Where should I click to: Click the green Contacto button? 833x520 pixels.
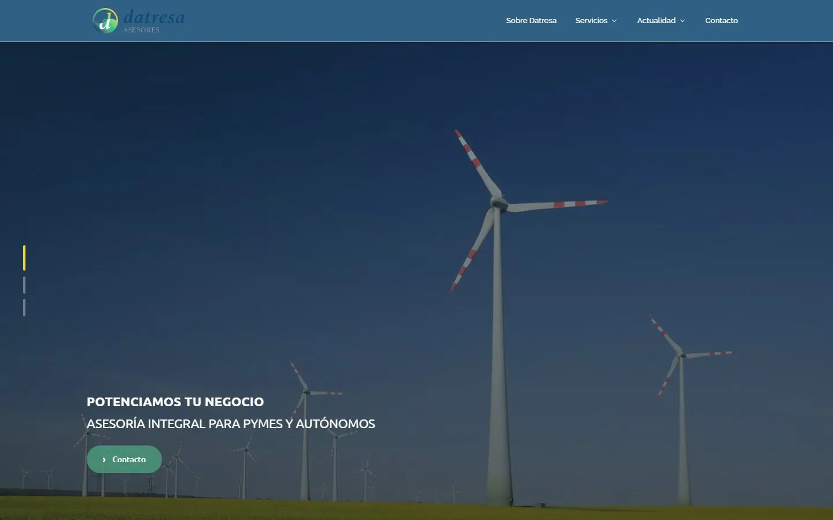[x=124, y=459]
